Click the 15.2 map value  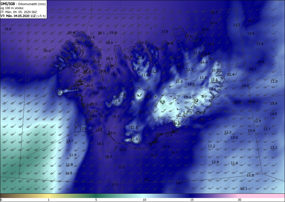click(148, 97)
